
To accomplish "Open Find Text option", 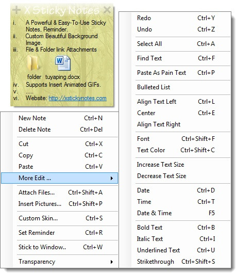I will (x=175, y=58).
